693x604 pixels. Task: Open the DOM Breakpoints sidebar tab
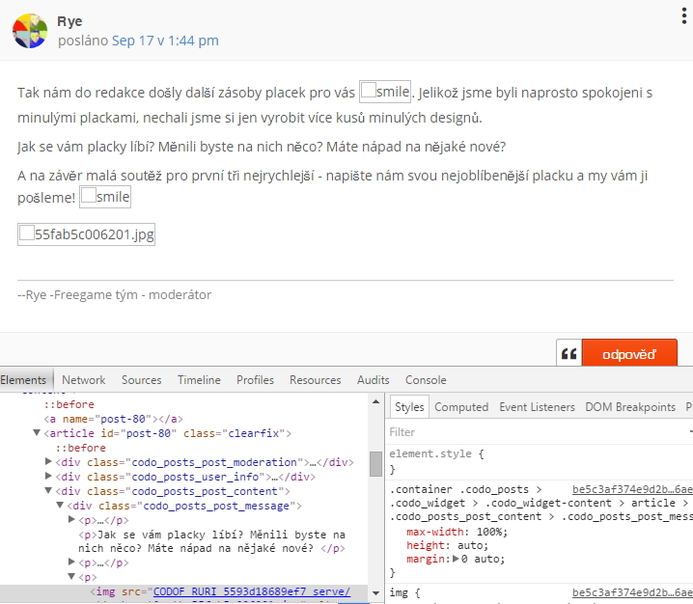630,407
